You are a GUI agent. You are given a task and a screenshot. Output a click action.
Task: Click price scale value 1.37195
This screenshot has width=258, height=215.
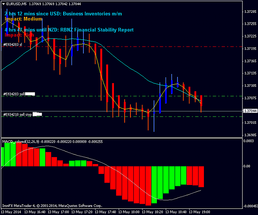click(x=250, y=49)
